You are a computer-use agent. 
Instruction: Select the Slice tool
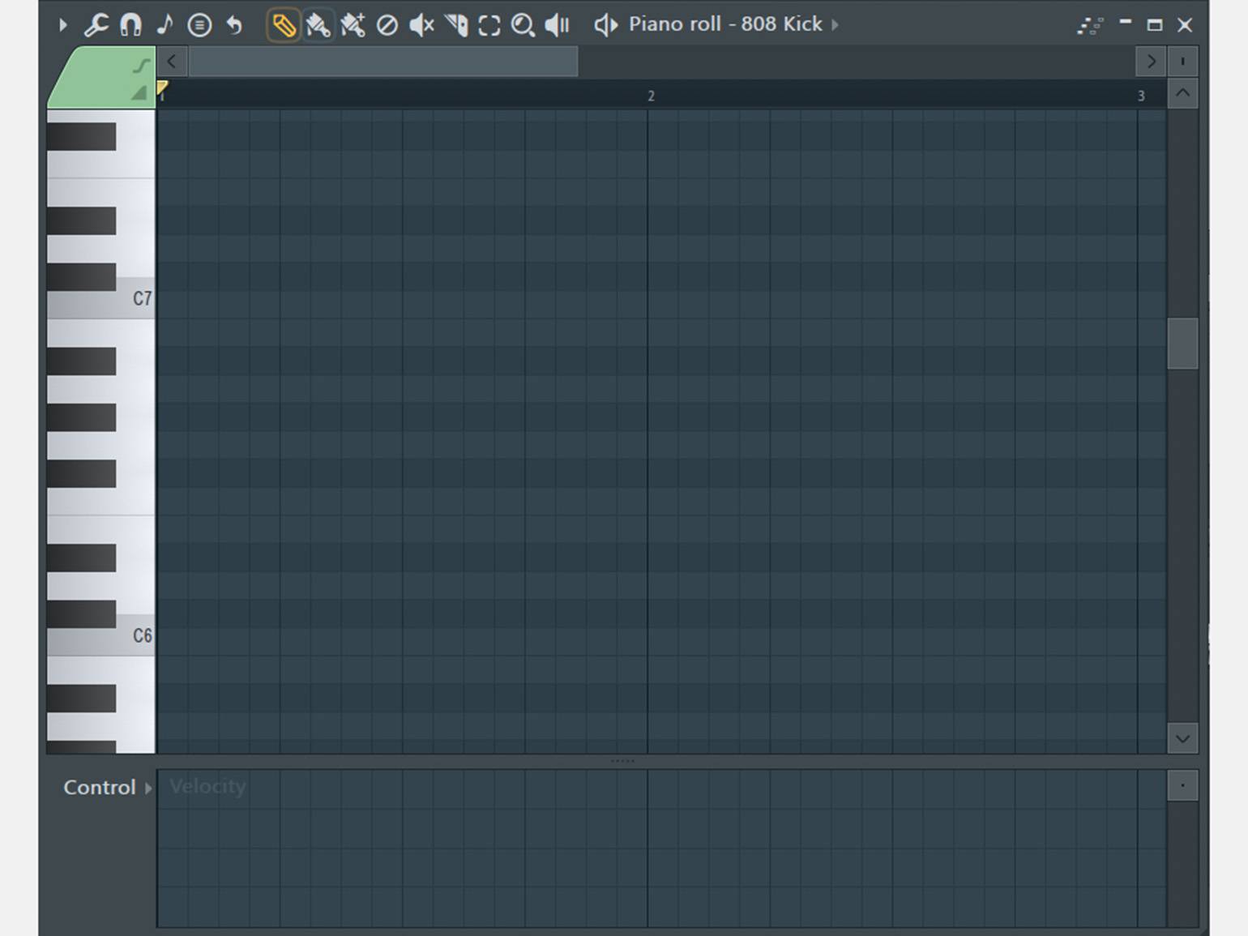(456, 25)
